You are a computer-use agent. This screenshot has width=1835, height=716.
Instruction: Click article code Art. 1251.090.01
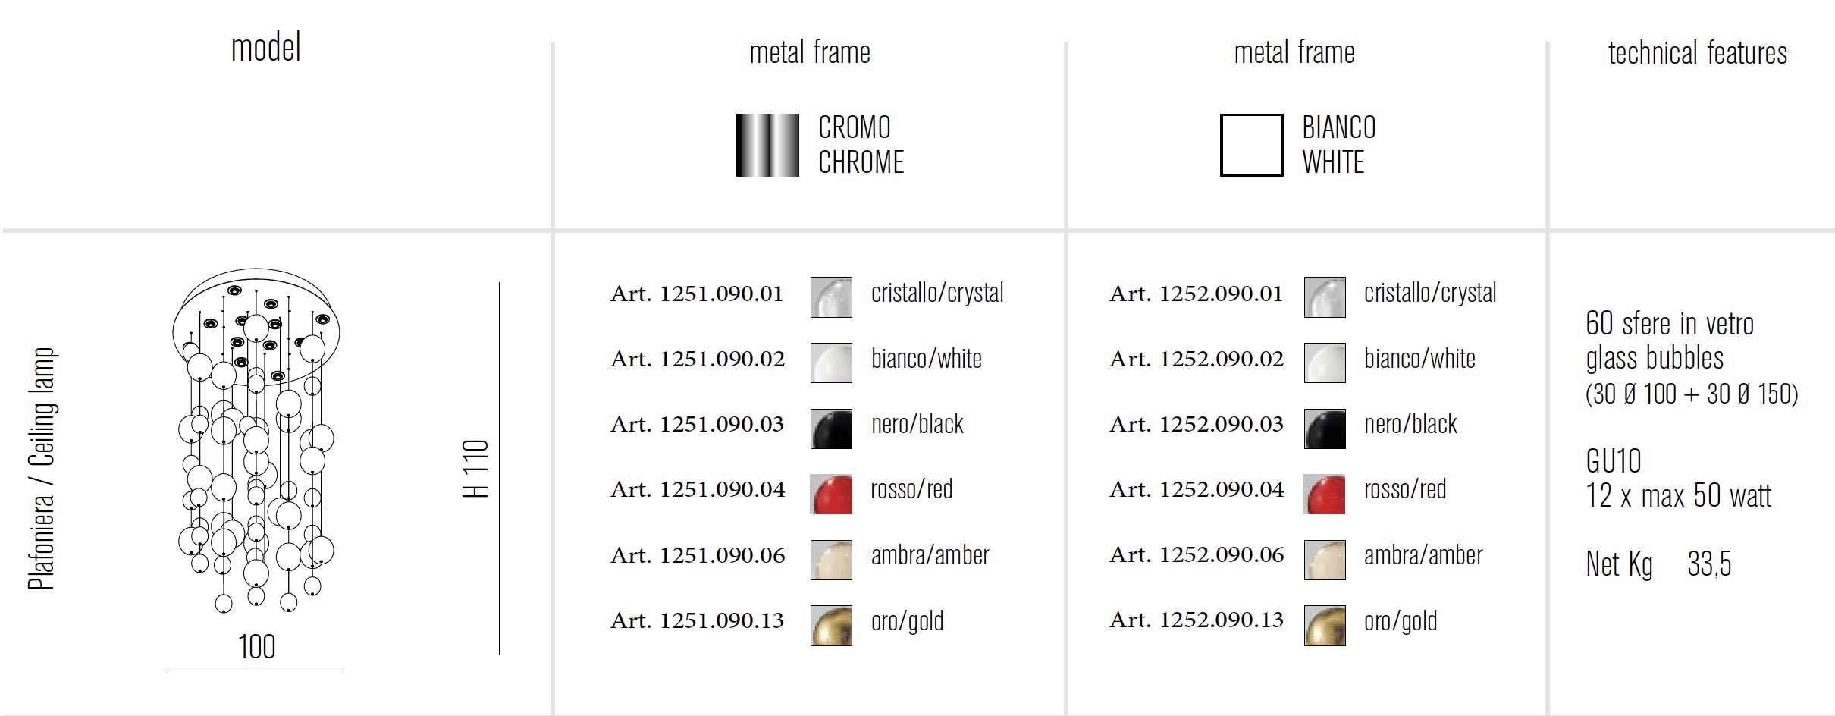point(697,294)
